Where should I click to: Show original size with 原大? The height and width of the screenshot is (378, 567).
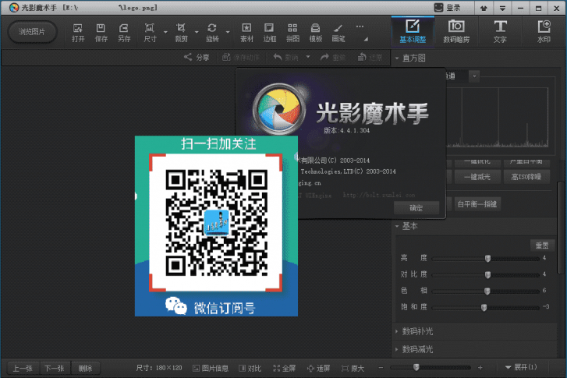(x=353, y=368)
